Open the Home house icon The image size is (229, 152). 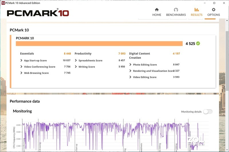coord(157,10)
